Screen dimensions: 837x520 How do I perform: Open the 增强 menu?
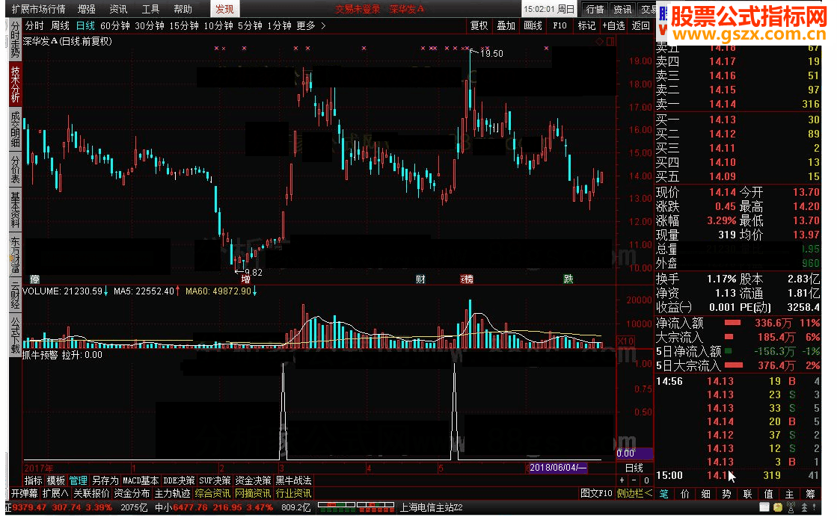click(x=87, y=9)
